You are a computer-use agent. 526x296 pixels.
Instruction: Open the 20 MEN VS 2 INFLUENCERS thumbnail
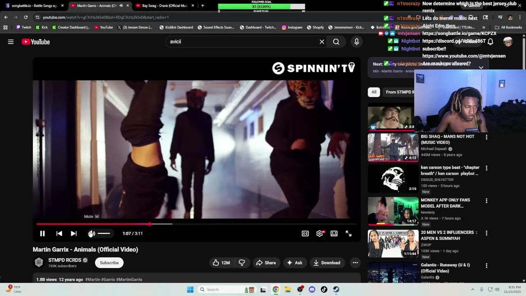click(393, 243)
